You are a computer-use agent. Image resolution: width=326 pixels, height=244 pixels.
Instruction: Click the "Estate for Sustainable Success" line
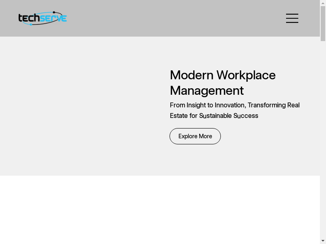(x=214, y=115)
